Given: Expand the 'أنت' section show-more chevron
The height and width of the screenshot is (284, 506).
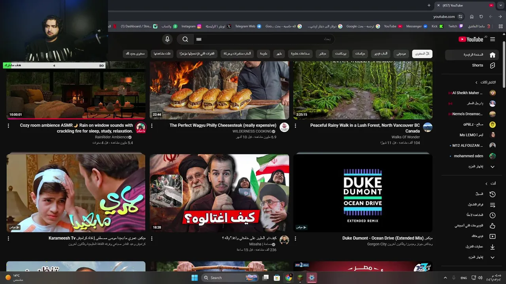Looking at the screenshot, I should coord(493,258).
